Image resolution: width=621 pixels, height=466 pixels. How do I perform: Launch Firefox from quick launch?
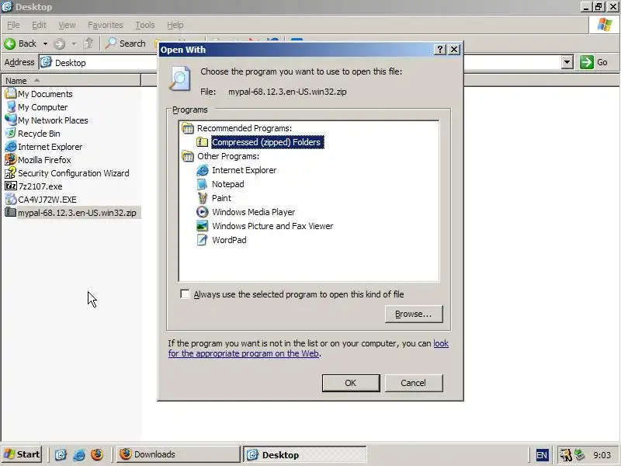pos(97,454)
